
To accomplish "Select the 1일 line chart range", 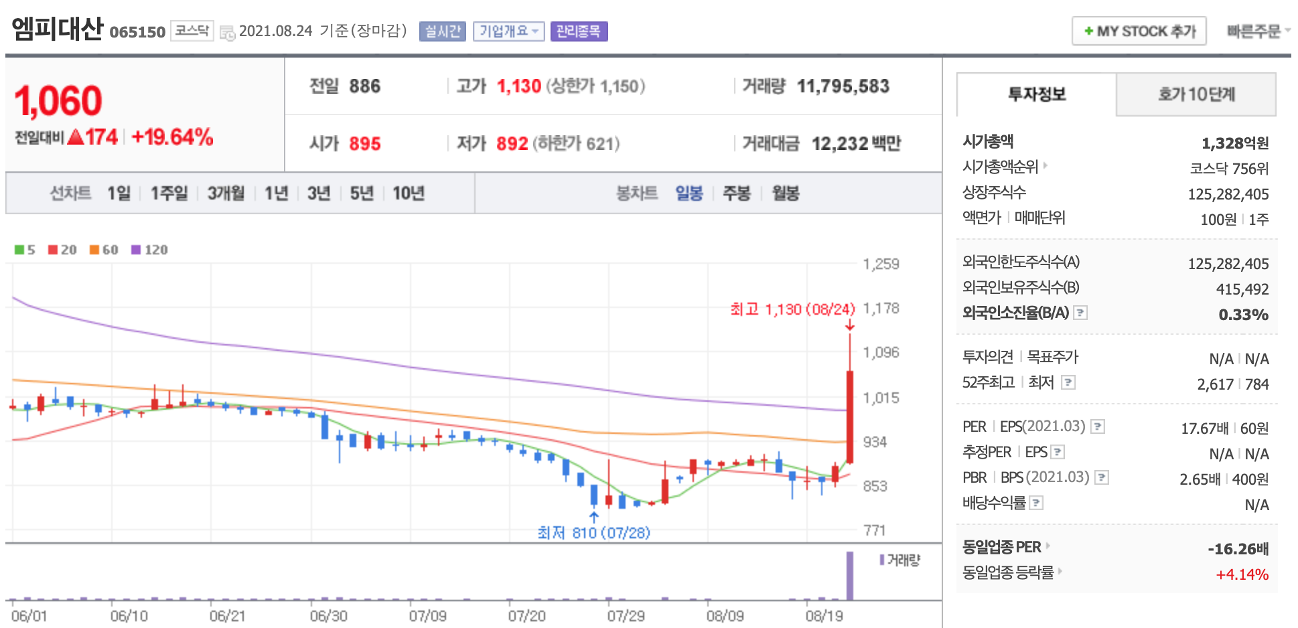I will pyautogui.click(x=119, y=193).
